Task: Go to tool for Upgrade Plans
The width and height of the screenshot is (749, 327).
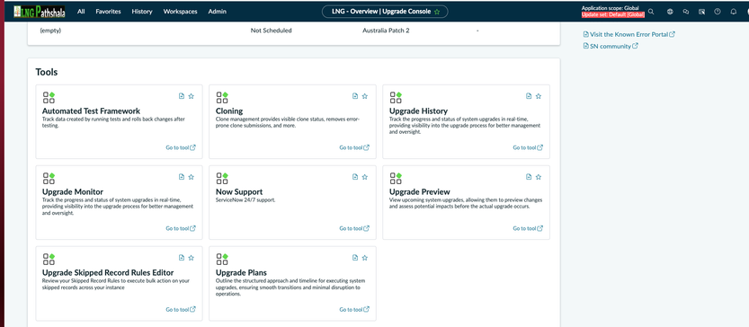Action: pos(354,309)
